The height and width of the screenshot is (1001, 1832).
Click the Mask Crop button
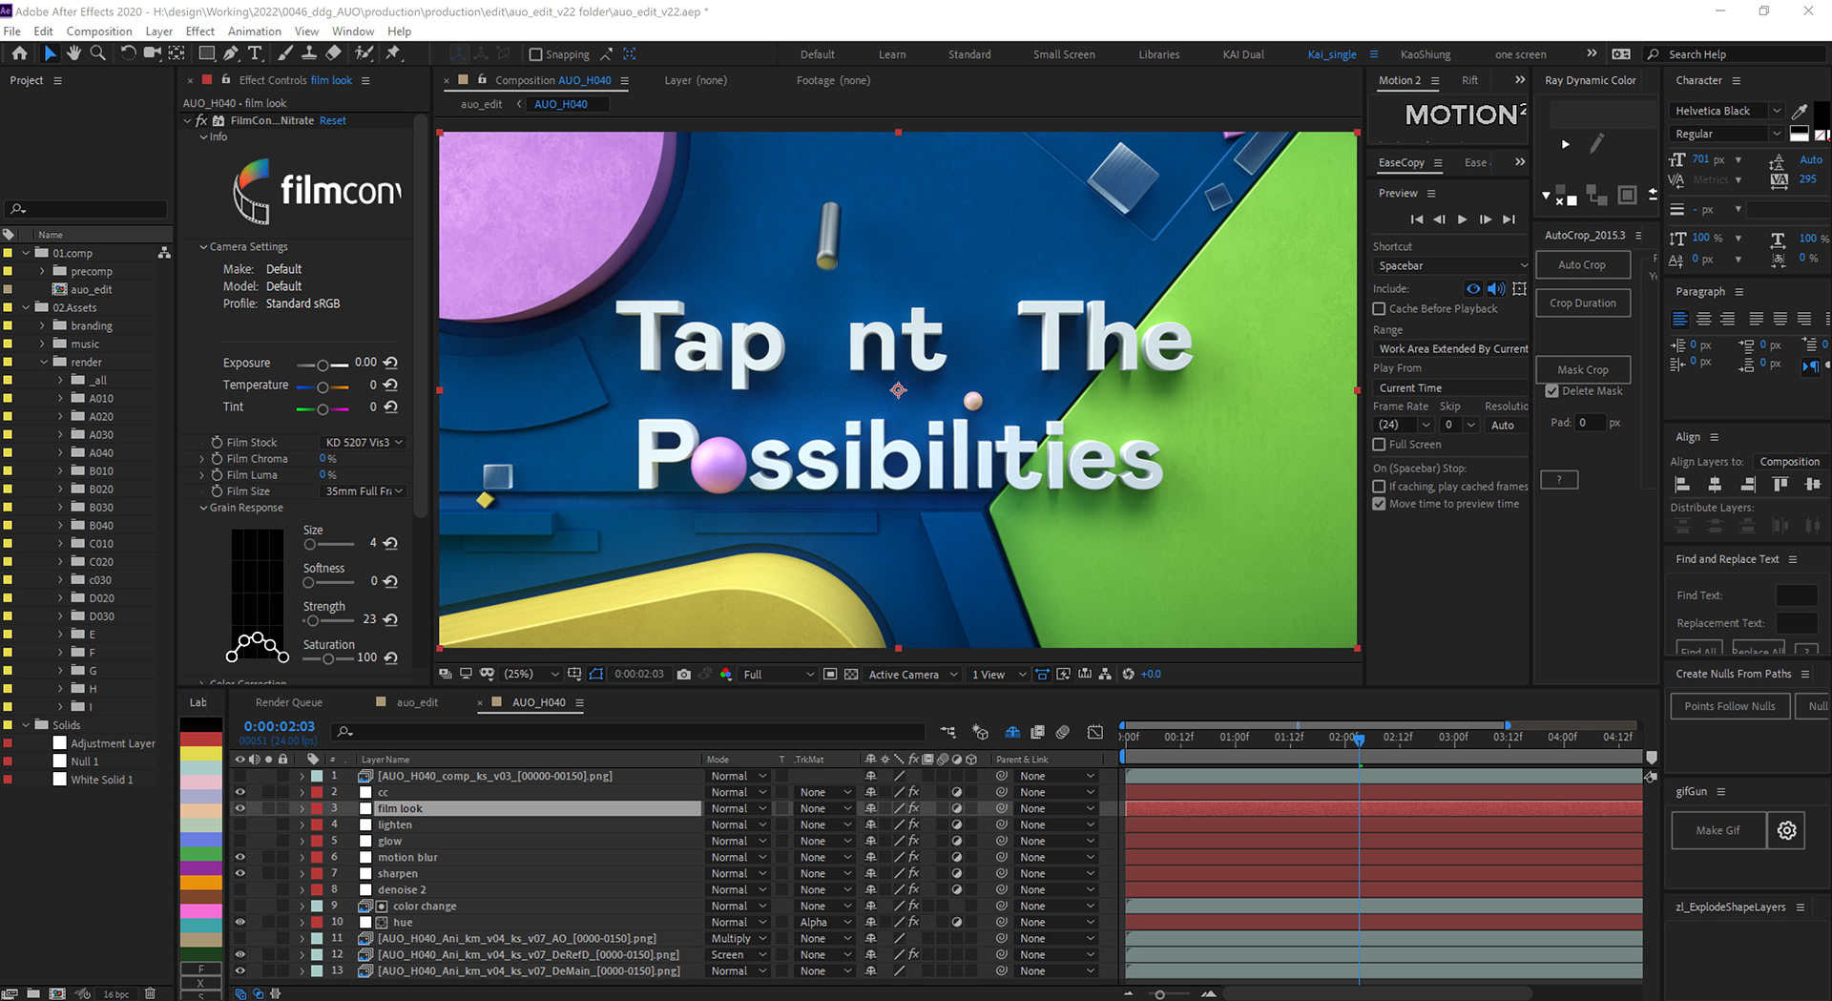point(1582,369)
